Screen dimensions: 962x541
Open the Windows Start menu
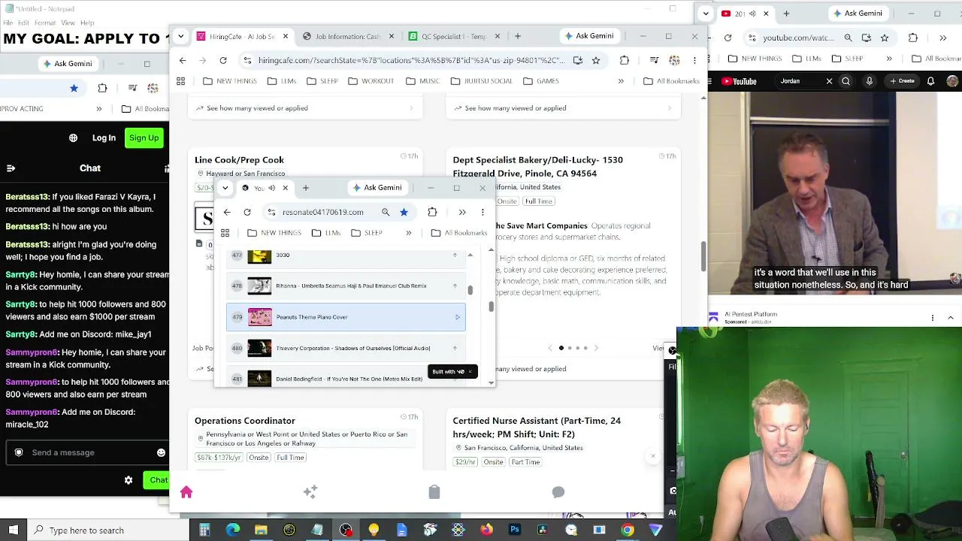pyautogui.click(x=14, y=530)
